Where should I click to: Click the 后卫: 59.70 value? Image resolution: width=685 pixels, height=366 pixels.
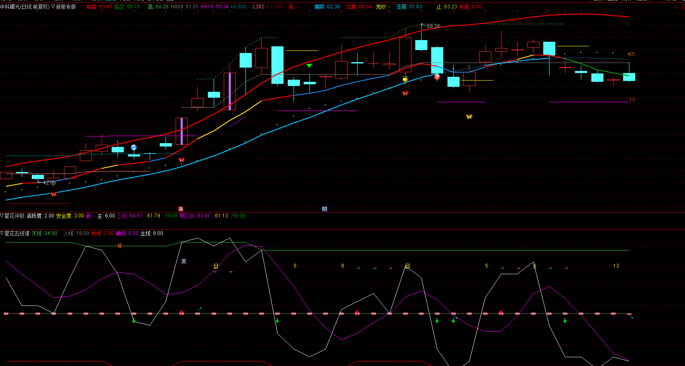127,7
